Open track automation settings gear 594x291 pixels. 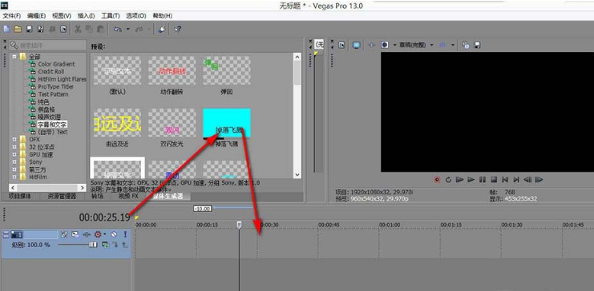pyautogui.click(x=98, y=235)
